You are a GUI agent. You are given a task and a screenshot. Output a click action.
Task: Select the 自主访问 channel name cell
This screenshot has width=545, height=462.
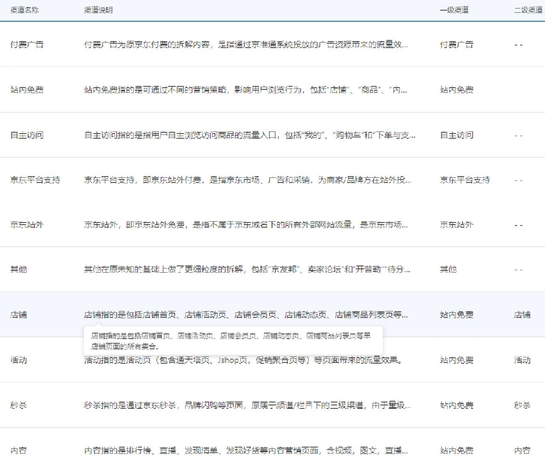[27, 135]
